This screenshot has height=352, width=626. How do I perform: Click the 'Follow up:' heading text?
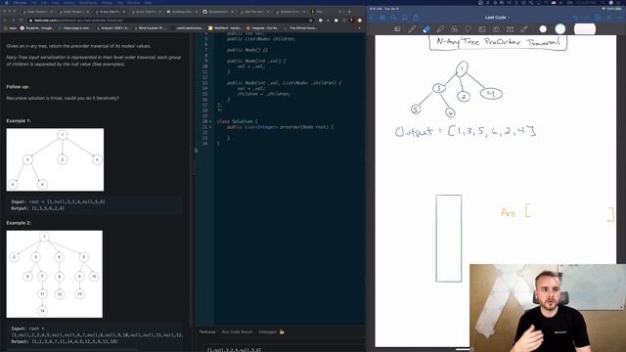(x=18, y=87)
